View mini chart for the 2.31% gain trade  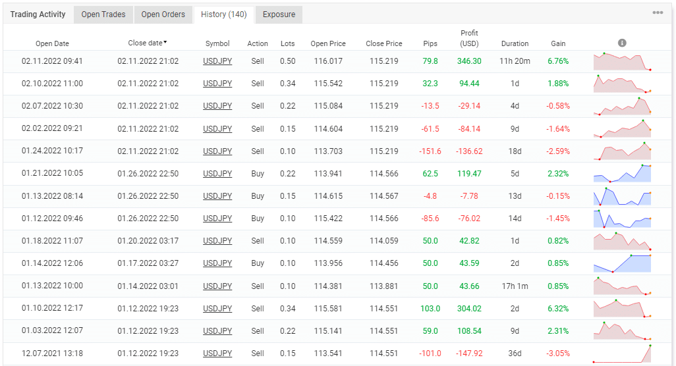pyautogui.click(x=622, y=330)
